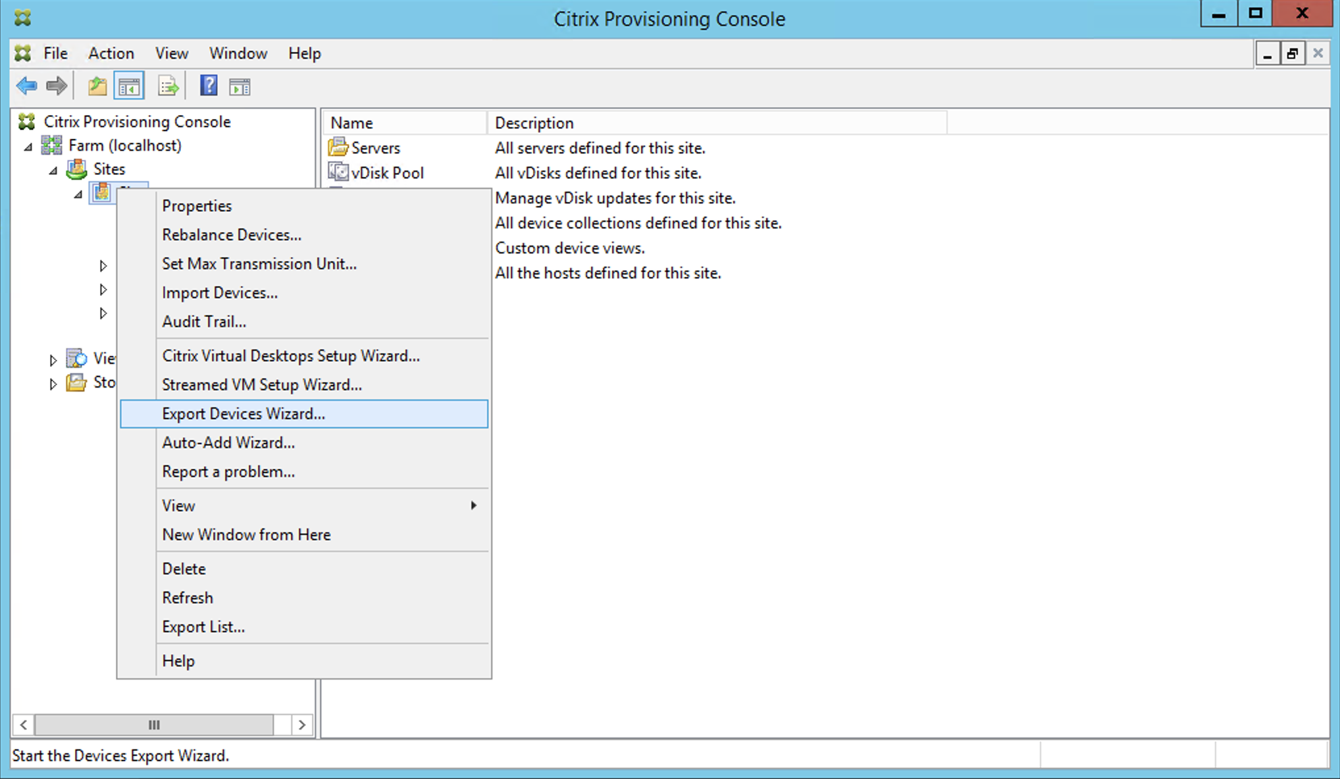Click the help question mark icon
This screenshot has width=1340, height=779.
click(x=208, y=86)
